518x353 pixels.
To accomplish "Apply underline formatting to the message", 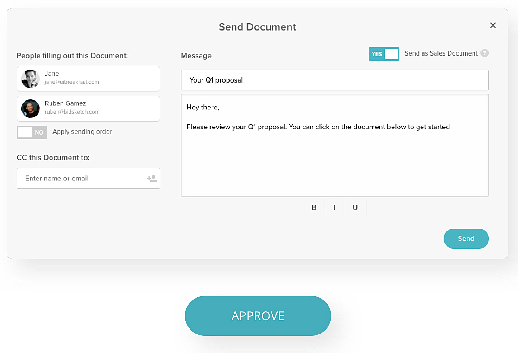I will point(355,207).
